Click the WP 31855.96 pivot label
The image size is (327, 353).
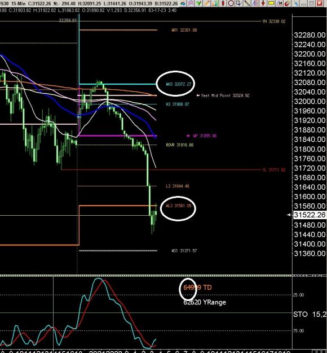pos(205,136)
